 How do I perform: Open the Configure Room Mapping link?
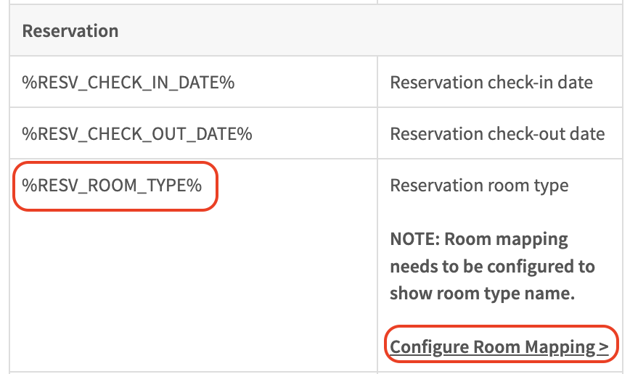pos(499,347)
